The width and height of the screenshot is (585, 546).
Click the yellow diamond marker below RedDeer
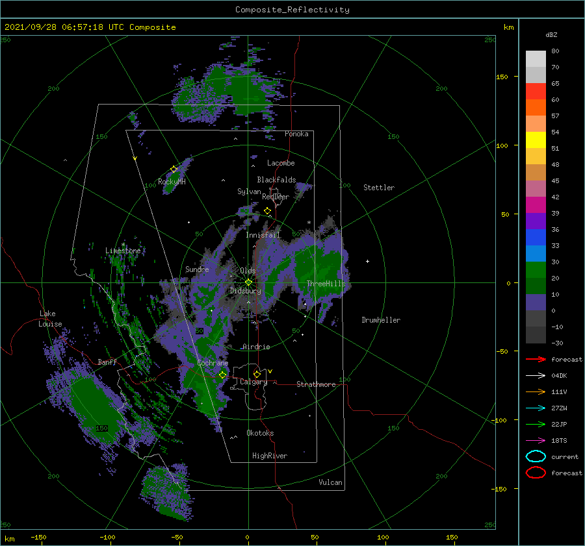coord(267,211)
